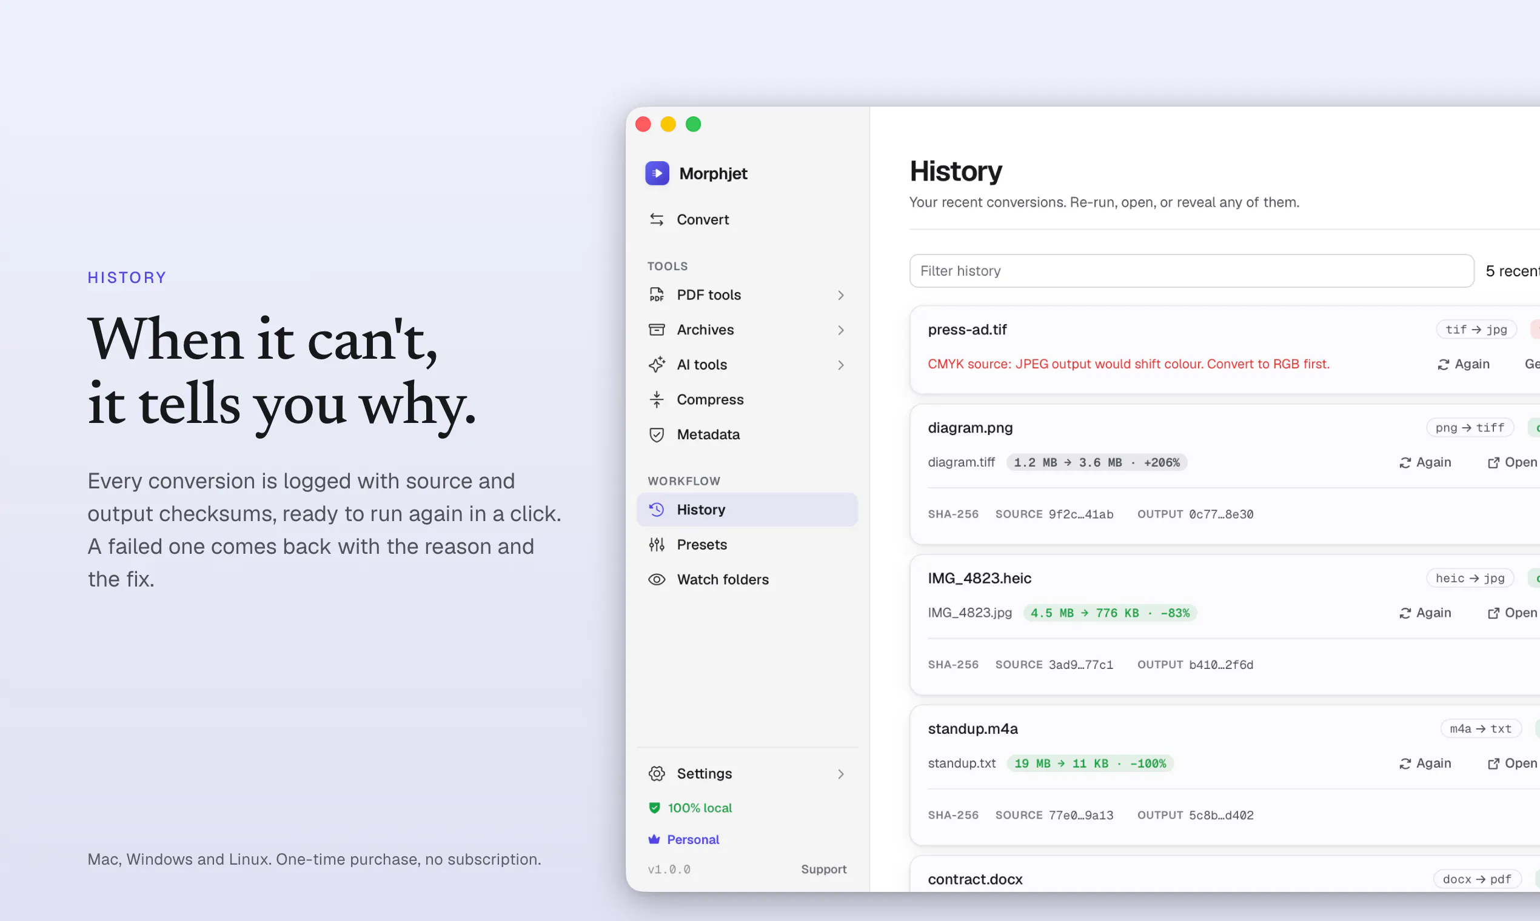Click the AI tools sparkle icon
The image size is (1540, 921).
coord(657,364)
